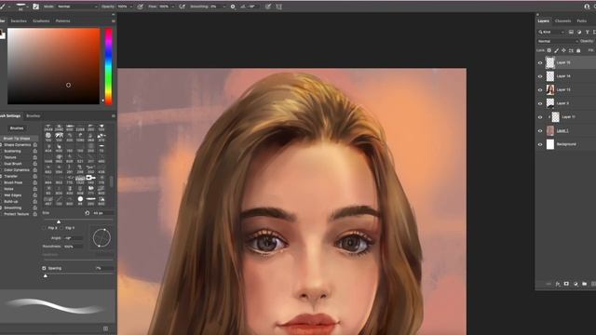Pick a color in the saturation field
This screenshot has height=335, width=596.
click(x=54, y=66)
